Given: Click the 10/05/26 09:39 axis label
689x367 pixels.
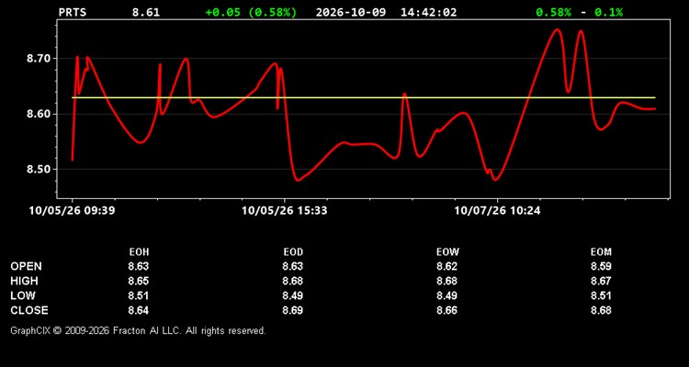Looking at the screenshot, I should click(x=72, y=211).
